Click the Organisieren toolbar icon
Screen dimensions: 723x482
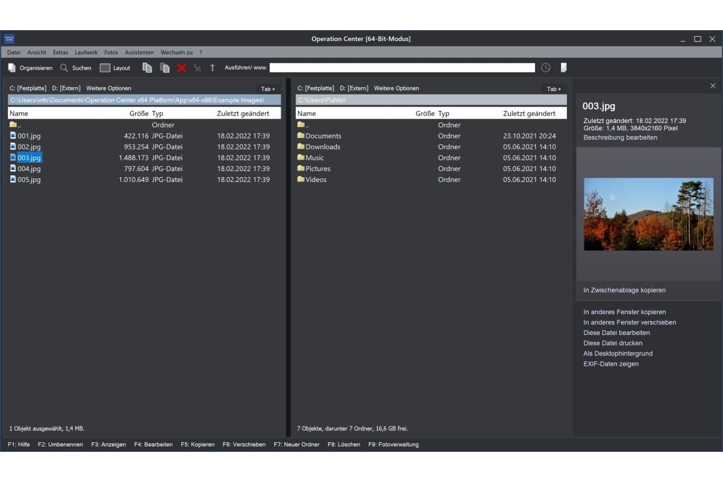12,68
